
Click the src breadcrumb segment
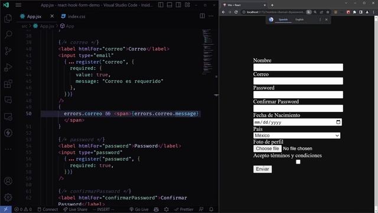tap(24, 26)
